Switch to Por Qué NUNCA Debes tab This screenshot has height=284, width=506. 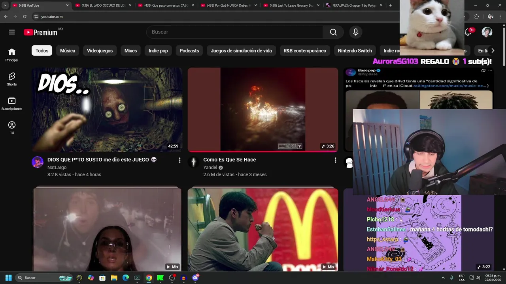coord(228,6)
